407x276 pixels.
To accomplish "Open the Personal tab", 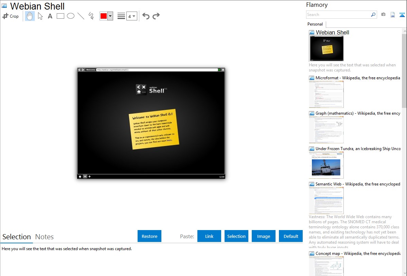I will (315, 24).
